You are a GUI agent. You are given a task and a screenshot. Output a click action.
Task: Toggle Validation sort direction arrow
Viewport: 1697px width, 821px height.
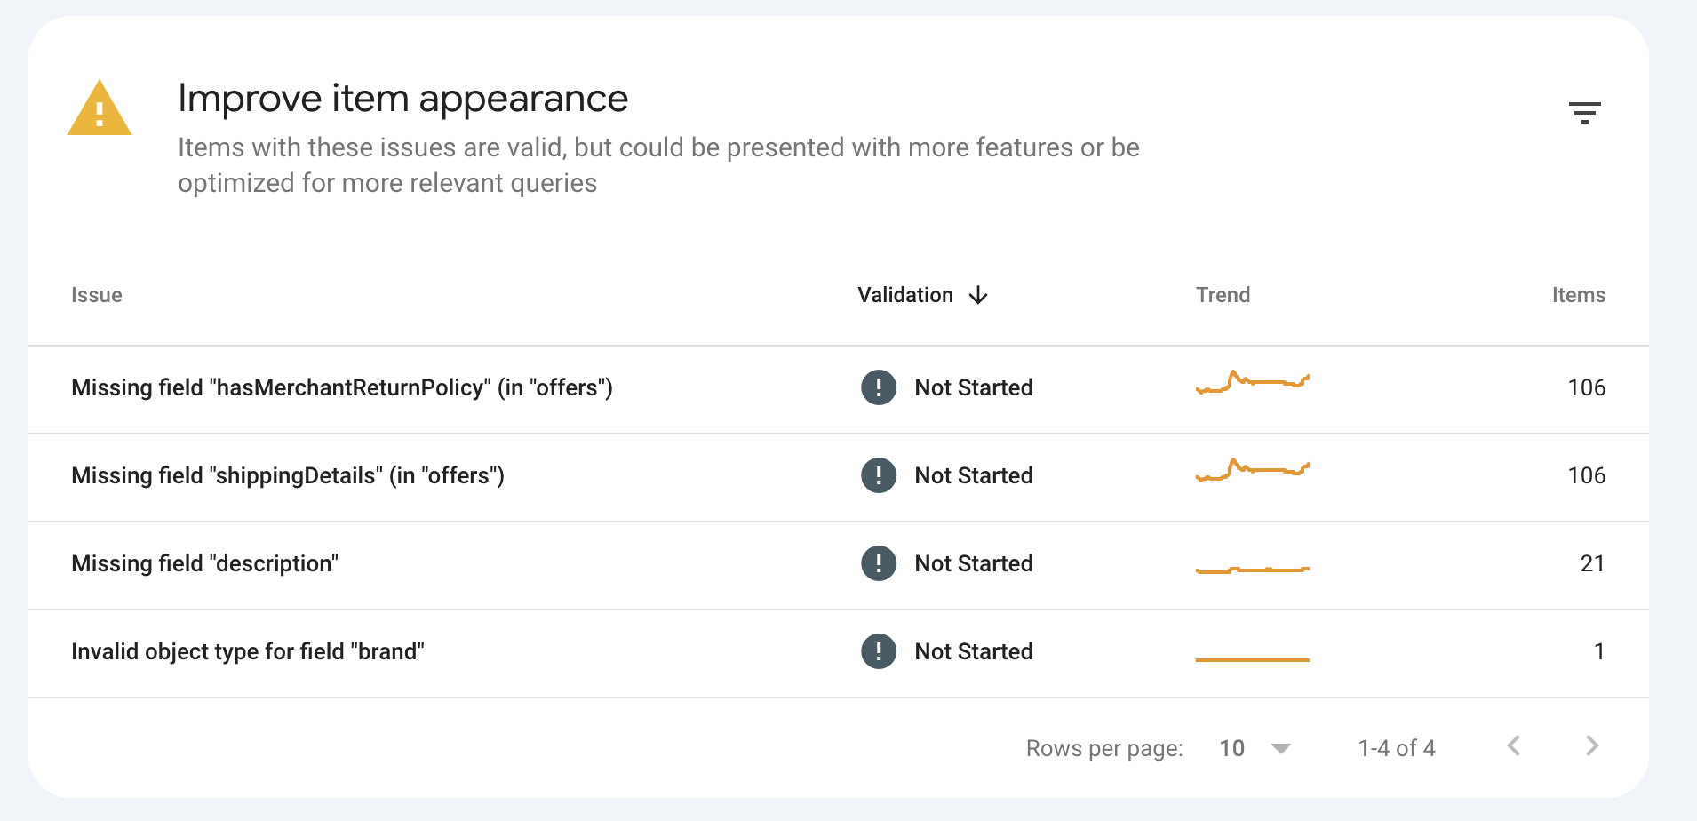coord(978,295)
